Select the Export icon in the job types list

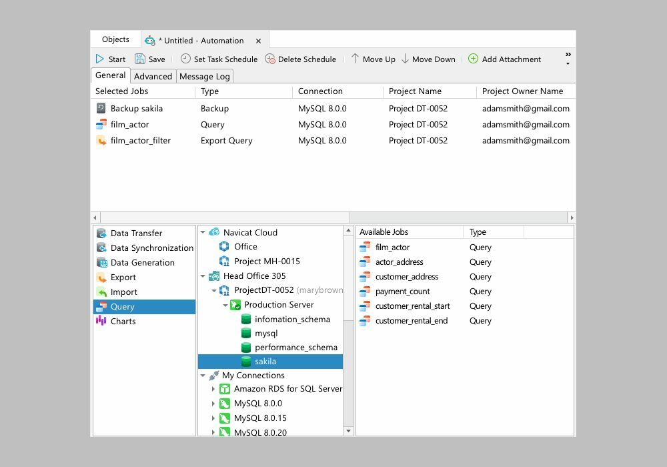point(101,278)
